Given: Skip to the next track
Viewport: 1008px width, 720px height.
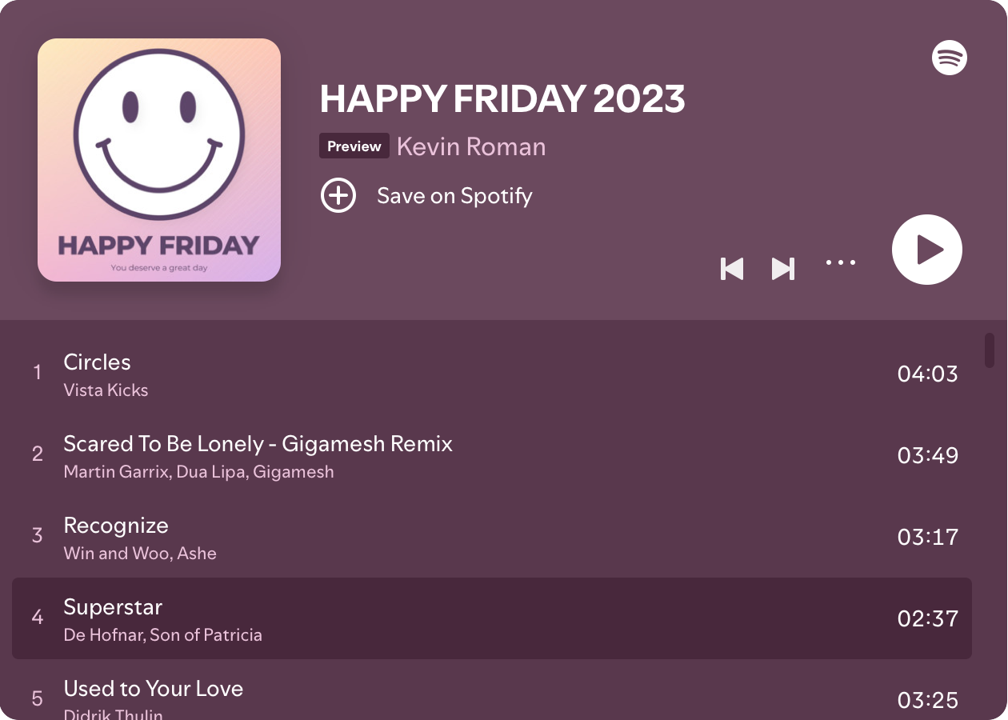Looking at the screenshot, I should click(x=783, y=269).
